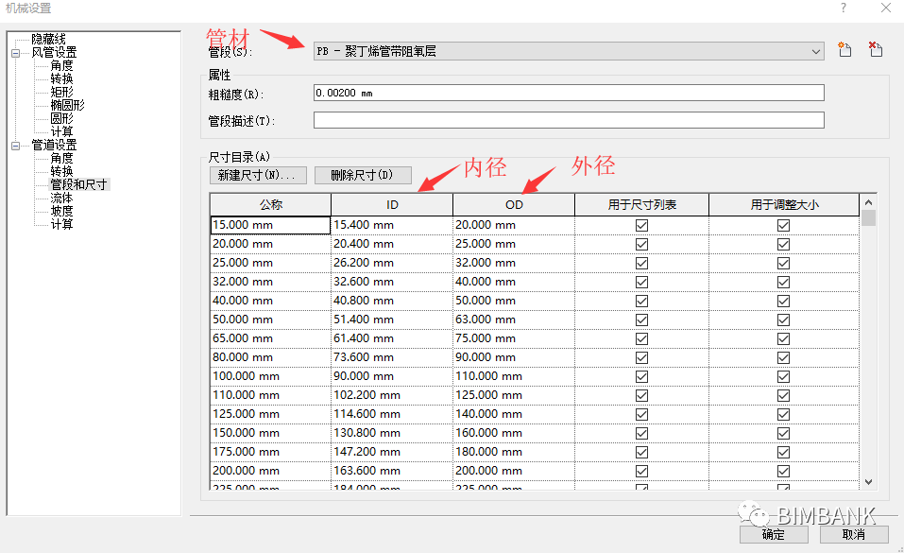Click OD cell 63.000 mm

click(x=514, y=320)
